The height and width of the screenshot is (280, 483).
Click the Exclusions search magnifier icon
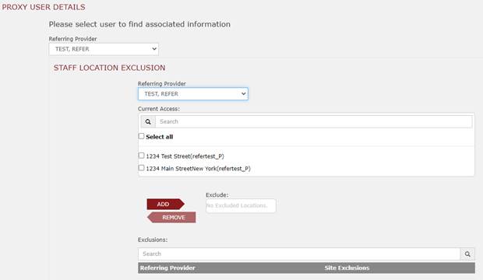[x=467, y=254]
